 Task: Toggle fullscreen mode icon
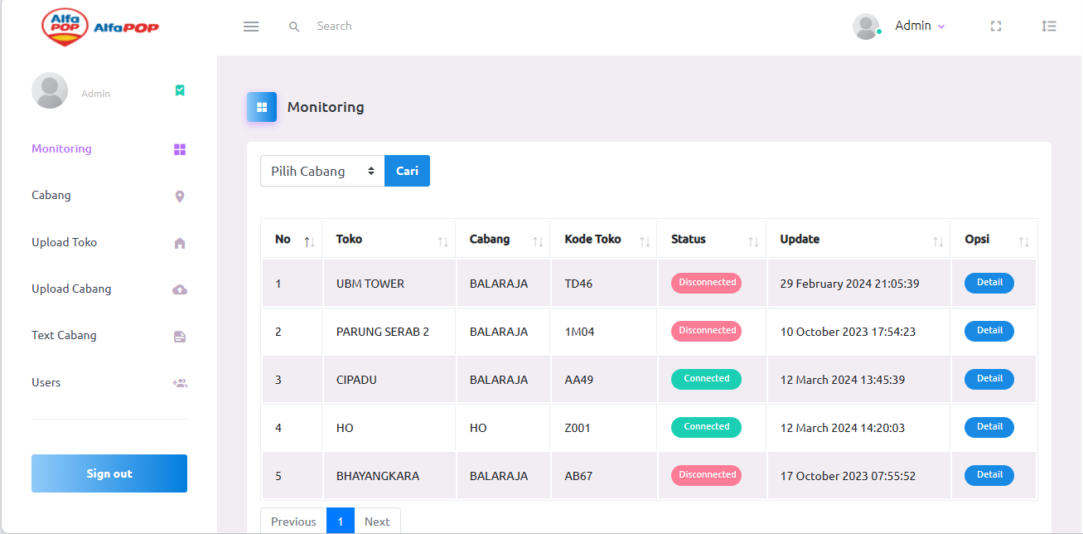coord(996,27)
